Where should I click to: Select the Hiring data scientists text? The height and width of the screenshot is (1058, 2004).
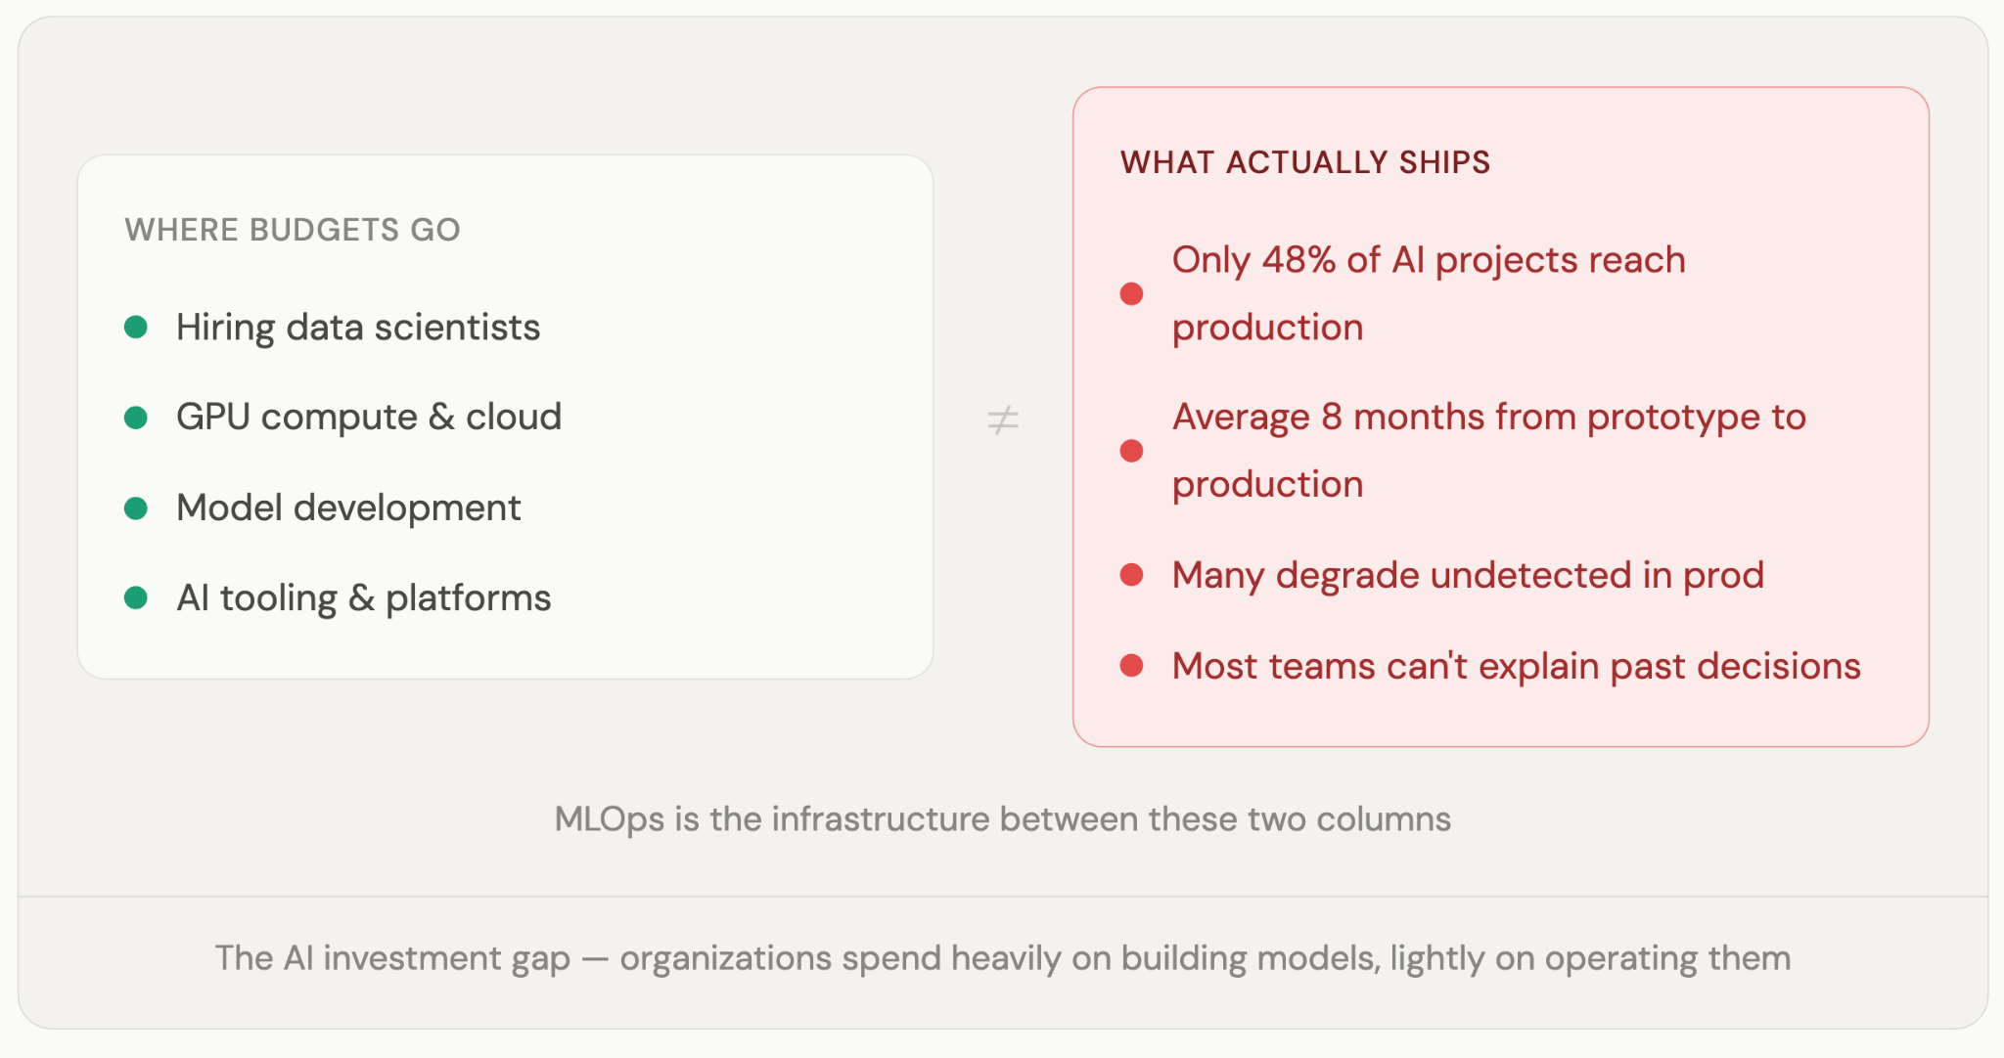coord(358,328)
